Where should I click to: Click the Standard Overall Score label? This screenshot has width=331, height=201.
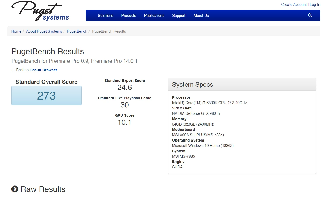(x=47, y=82)
